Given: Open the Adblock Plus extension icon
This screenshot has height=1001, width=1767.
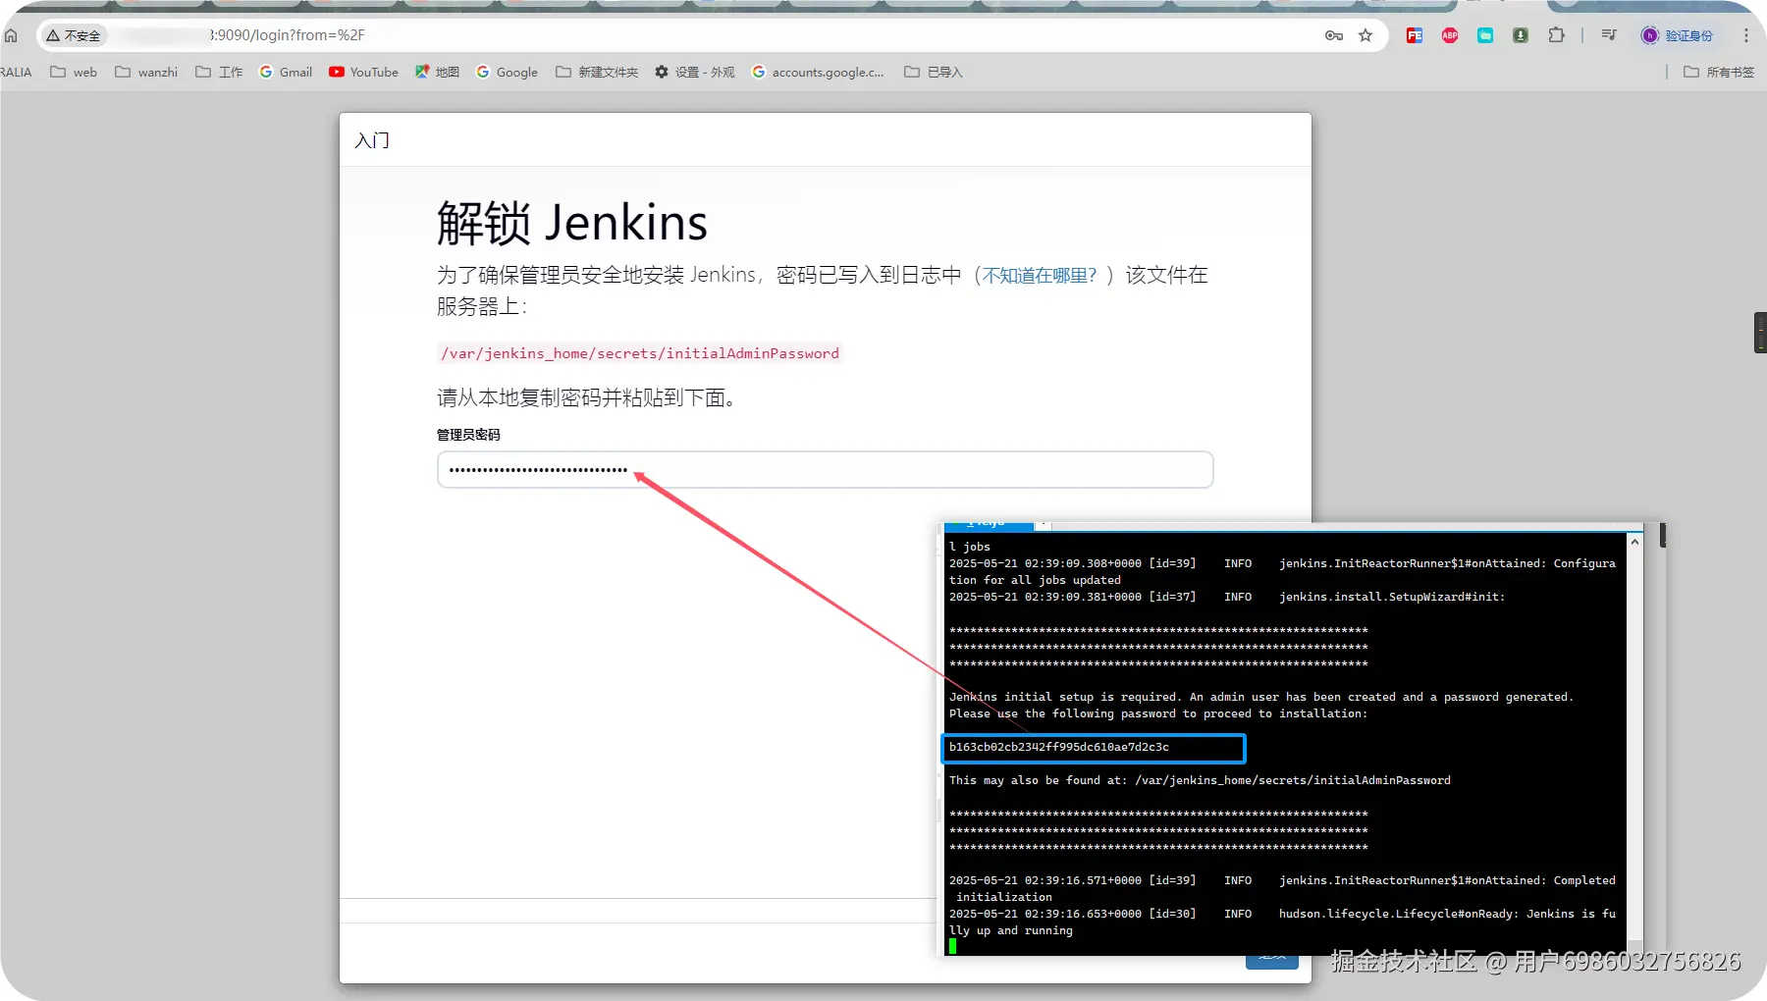Looking at the screenshot, I should coord(1450,35).
